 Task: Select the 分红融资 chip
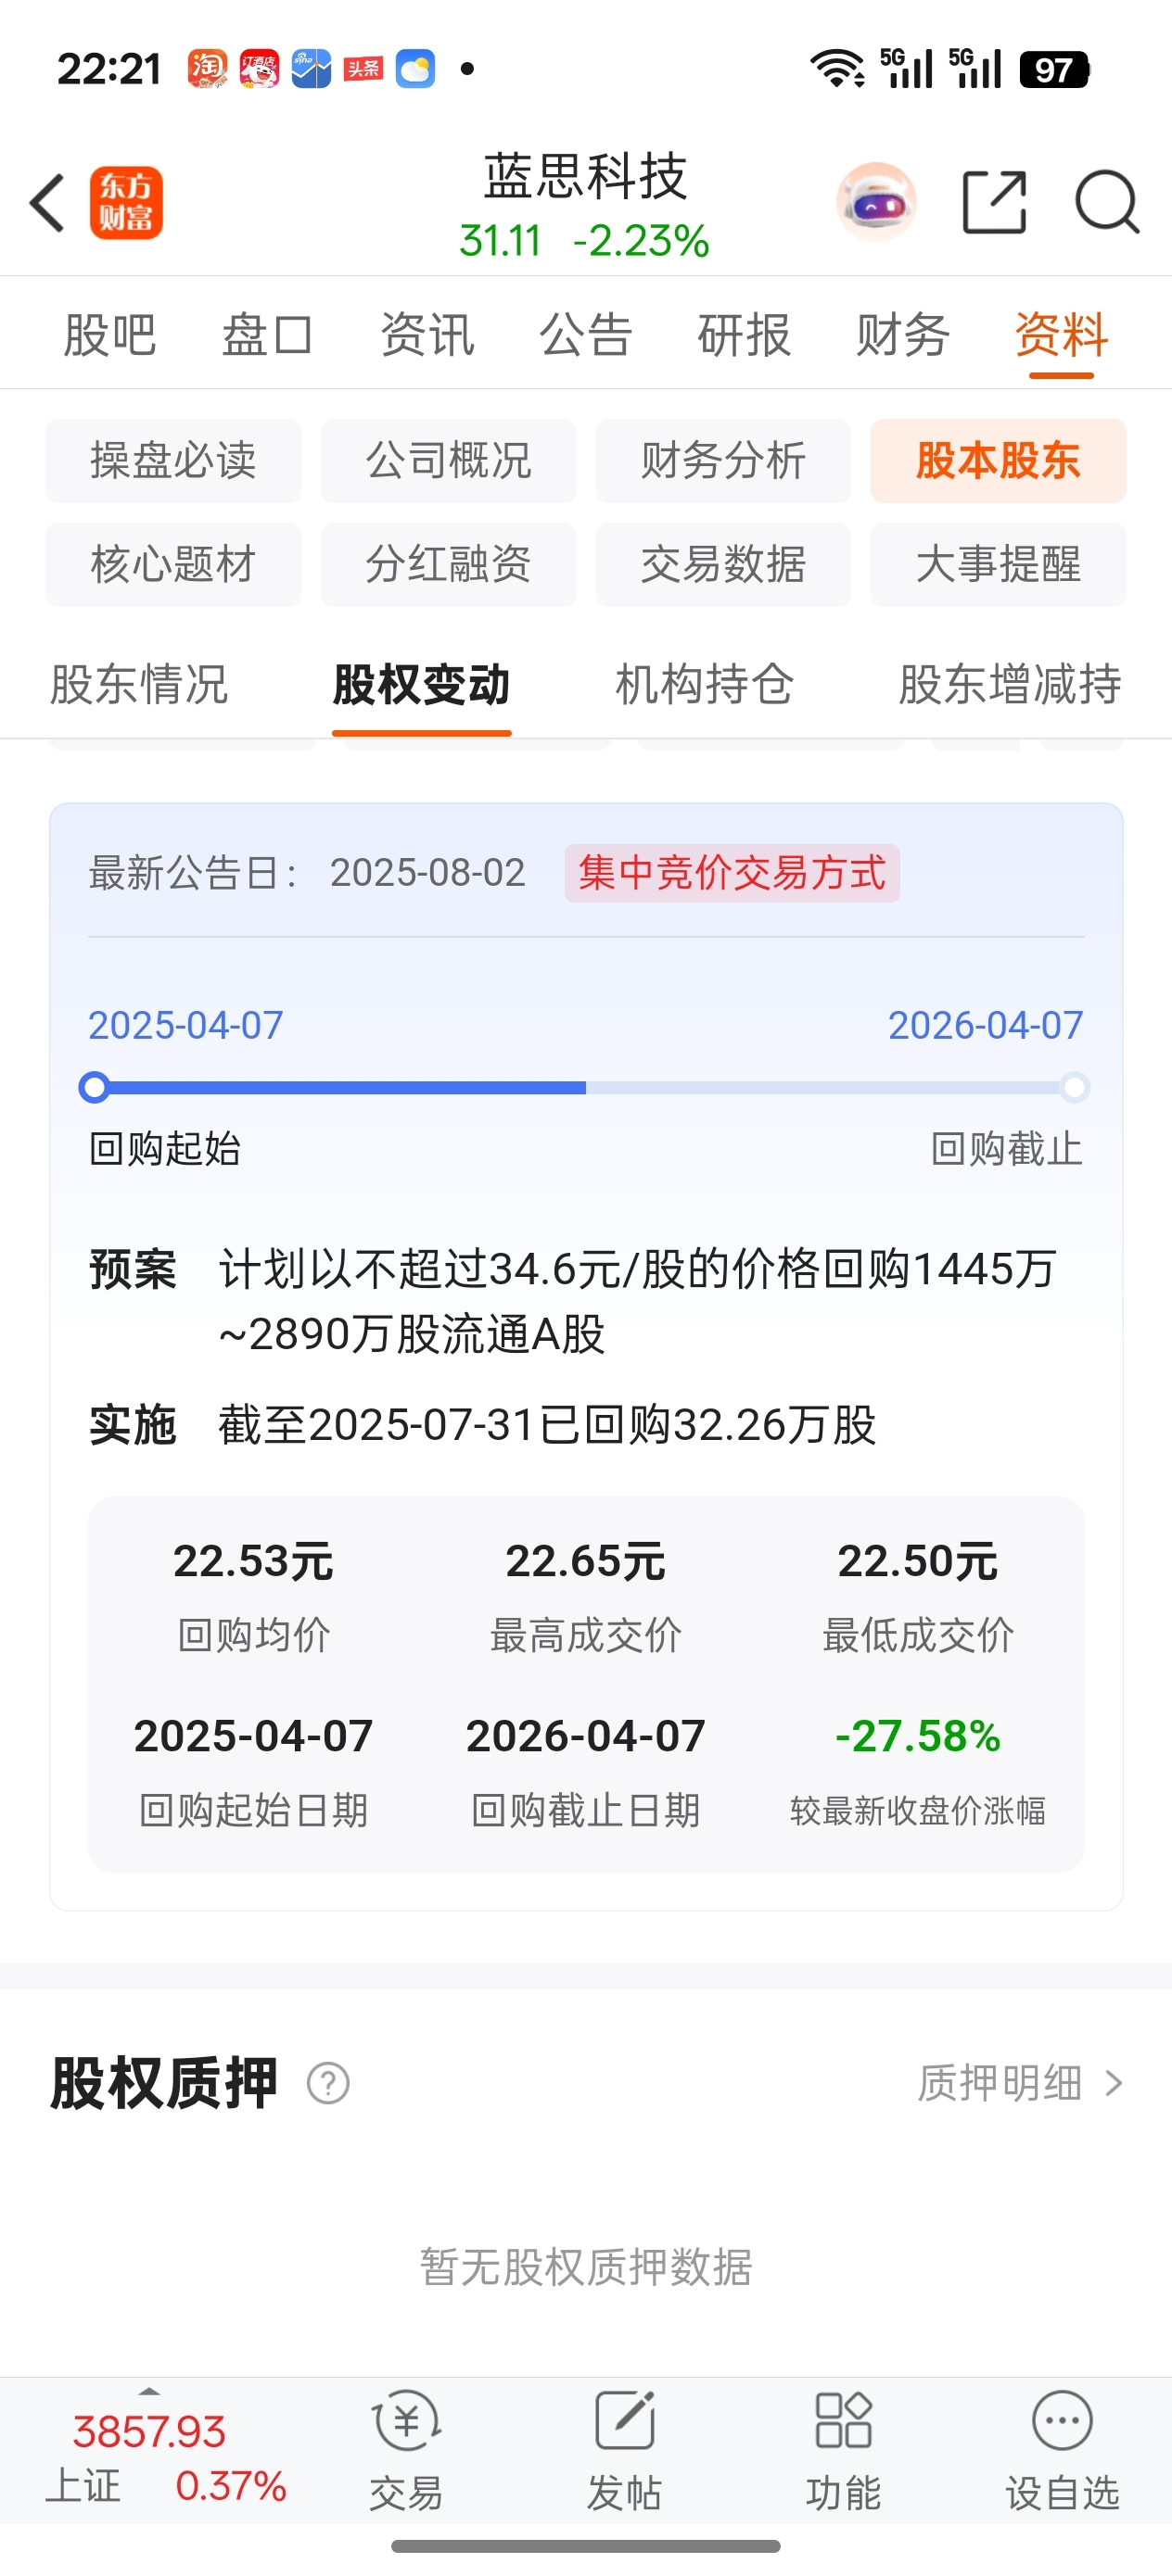(x=449, y=565)
